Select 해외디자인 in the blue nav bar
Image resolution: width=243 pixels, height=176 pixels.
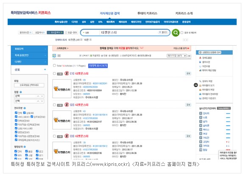pyautogui.click(x=136, y=22)
